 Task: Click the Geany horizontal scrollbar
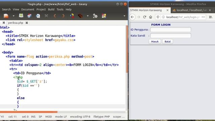coord(29,112)
